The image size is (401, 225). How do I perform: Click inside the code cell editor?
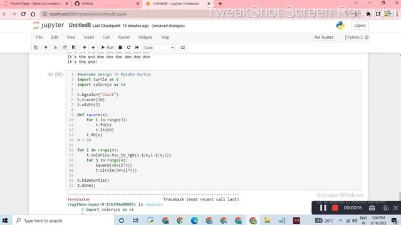tap(214, 130)
